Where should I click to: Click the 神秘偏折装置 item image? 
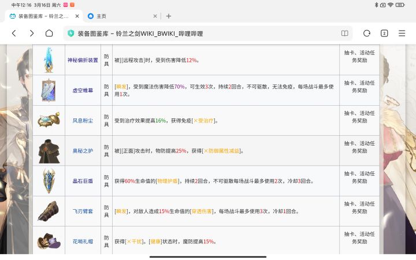click(x=49, y=60)
